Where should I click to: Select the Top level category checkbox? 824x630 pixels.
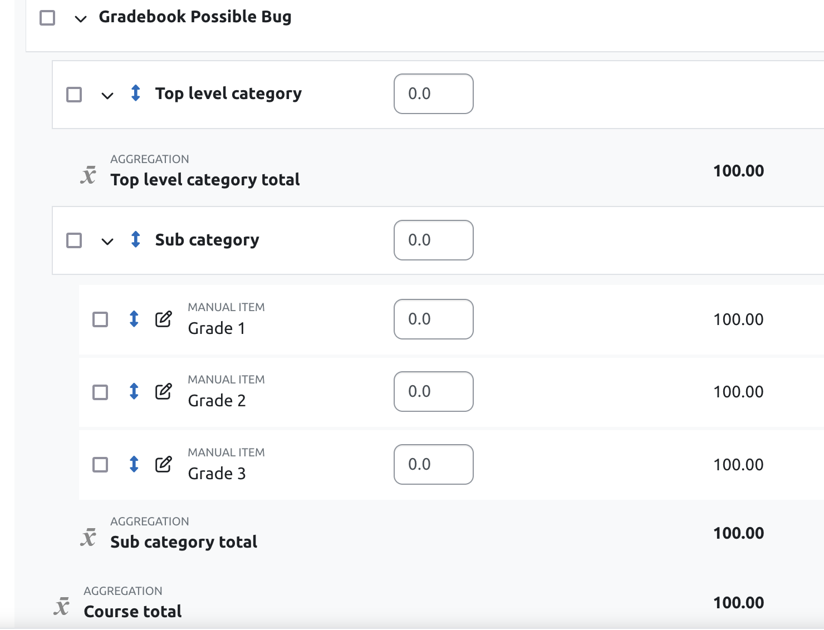click(74, 95)
